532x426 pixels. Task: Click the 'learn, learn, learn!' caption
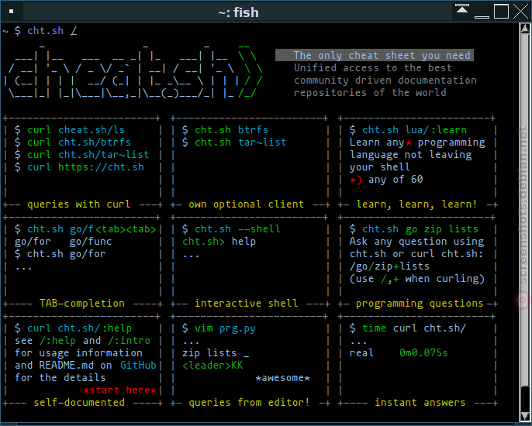point(416,204)
